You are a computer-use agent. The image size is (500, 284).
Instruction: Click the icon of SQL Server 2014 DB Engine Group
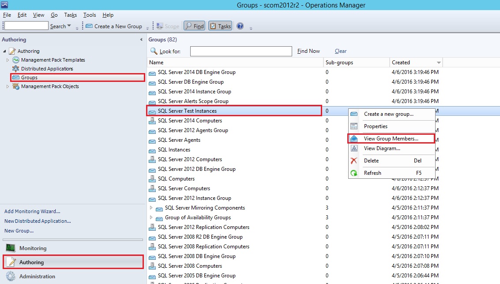(152, 73)
